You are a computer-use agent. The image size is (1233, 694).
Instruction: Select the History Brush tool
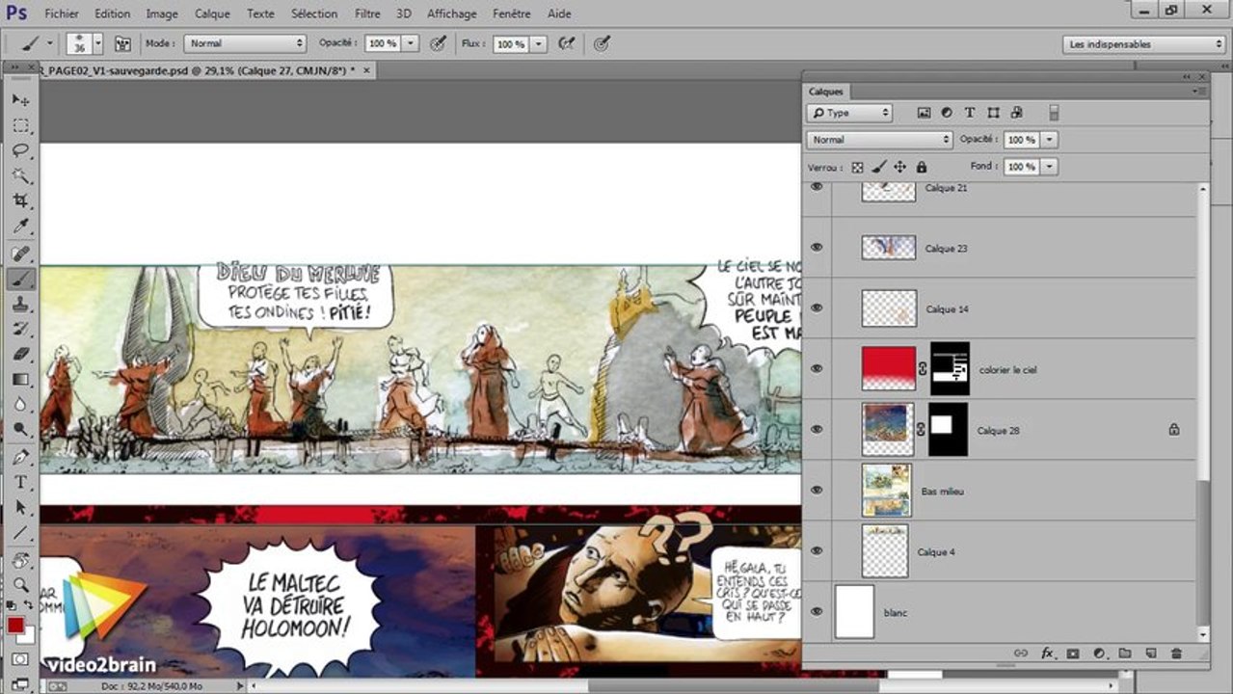21,329
